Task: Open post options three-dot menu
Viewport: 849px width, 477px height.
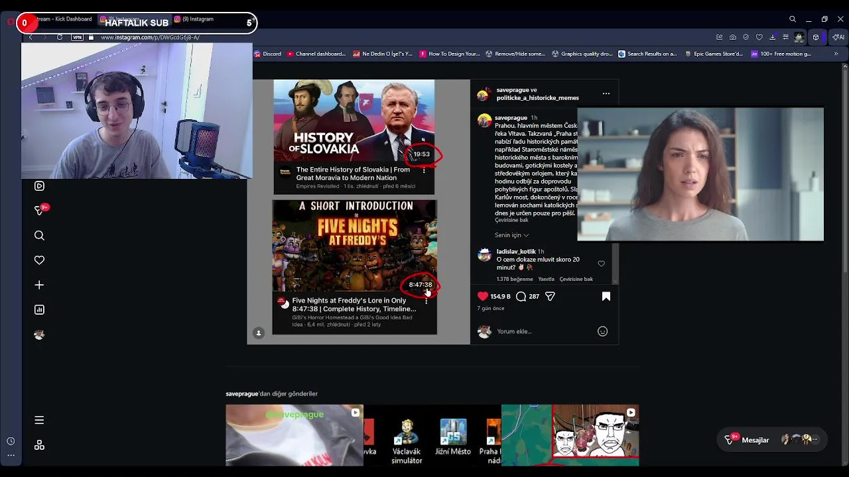Action: [606, 93]
